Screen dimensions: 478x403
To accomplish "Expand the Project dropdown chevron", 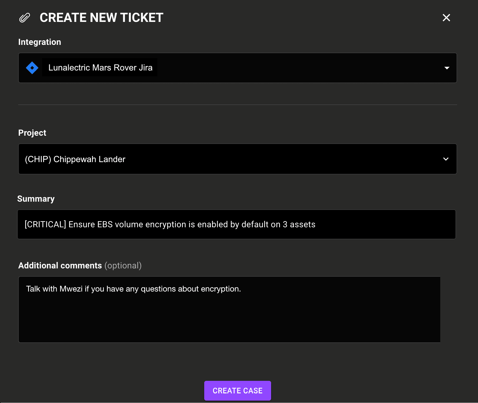I will tap(446, 159).
